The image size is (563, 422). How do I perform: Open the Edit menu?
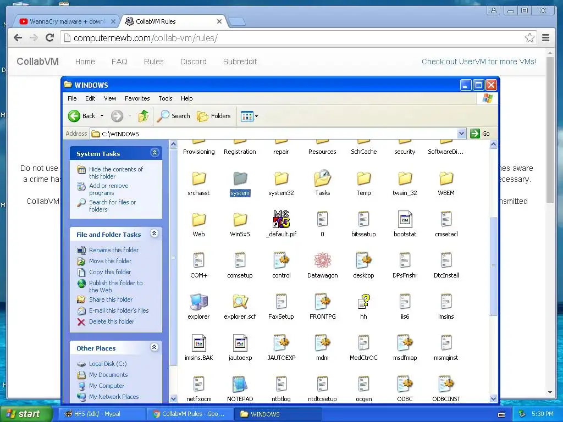[x=90, y=98]
